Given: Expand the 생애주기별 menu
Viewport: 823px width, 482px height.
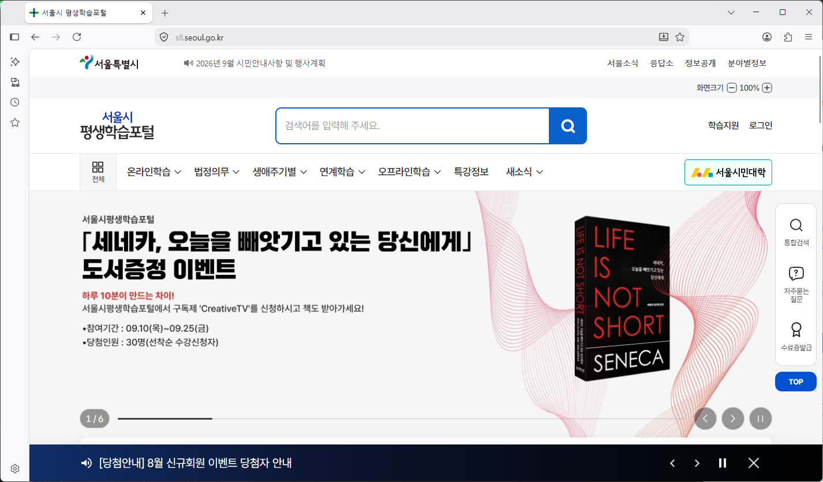Looking at the screenshot, I should tap(280, 171).
